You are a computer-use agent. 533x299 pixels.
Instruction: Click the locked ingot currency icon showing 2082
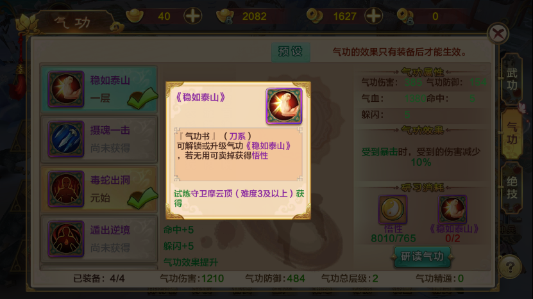[224, 16]
